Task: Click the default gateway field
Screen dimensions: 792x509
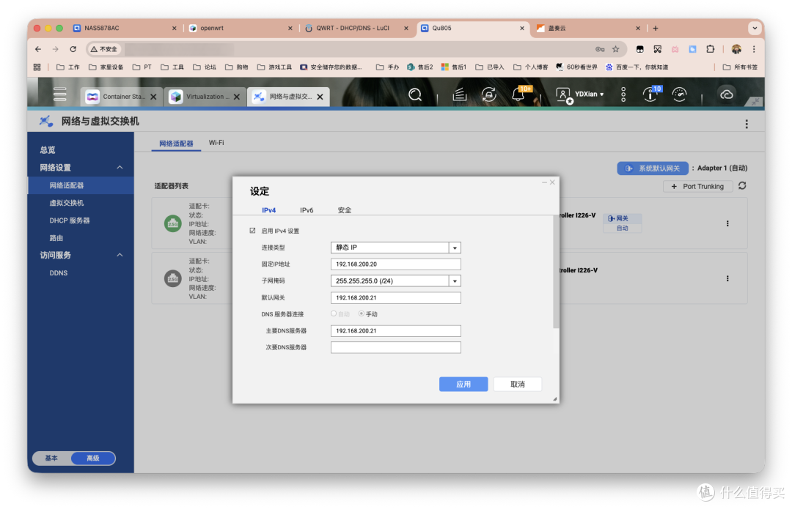Action: [395, 297]
